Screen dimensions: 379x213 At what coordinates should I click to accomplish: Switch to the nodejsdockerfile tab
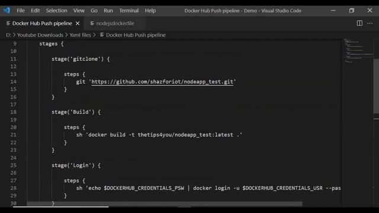115,24
